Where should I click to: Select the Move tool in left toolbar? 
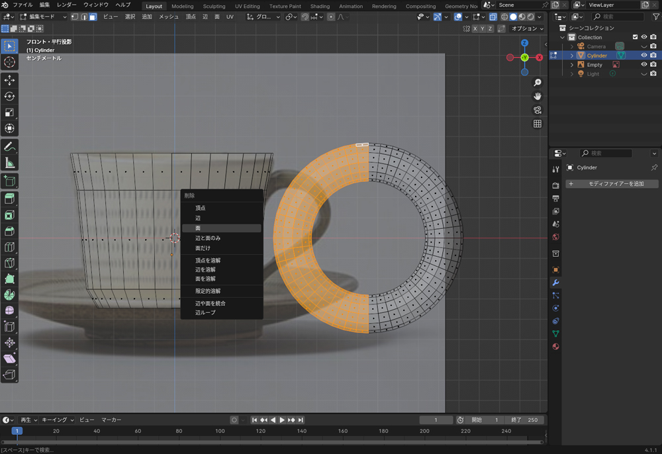tap(10, 80)
